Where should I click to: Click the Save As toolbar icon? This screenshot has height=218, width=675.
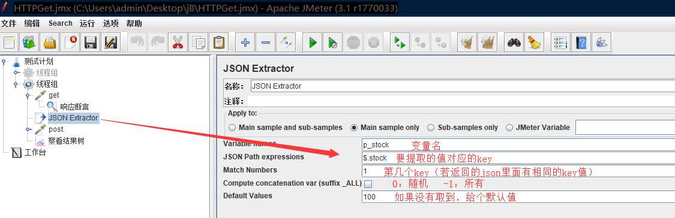tap(111, 42)
